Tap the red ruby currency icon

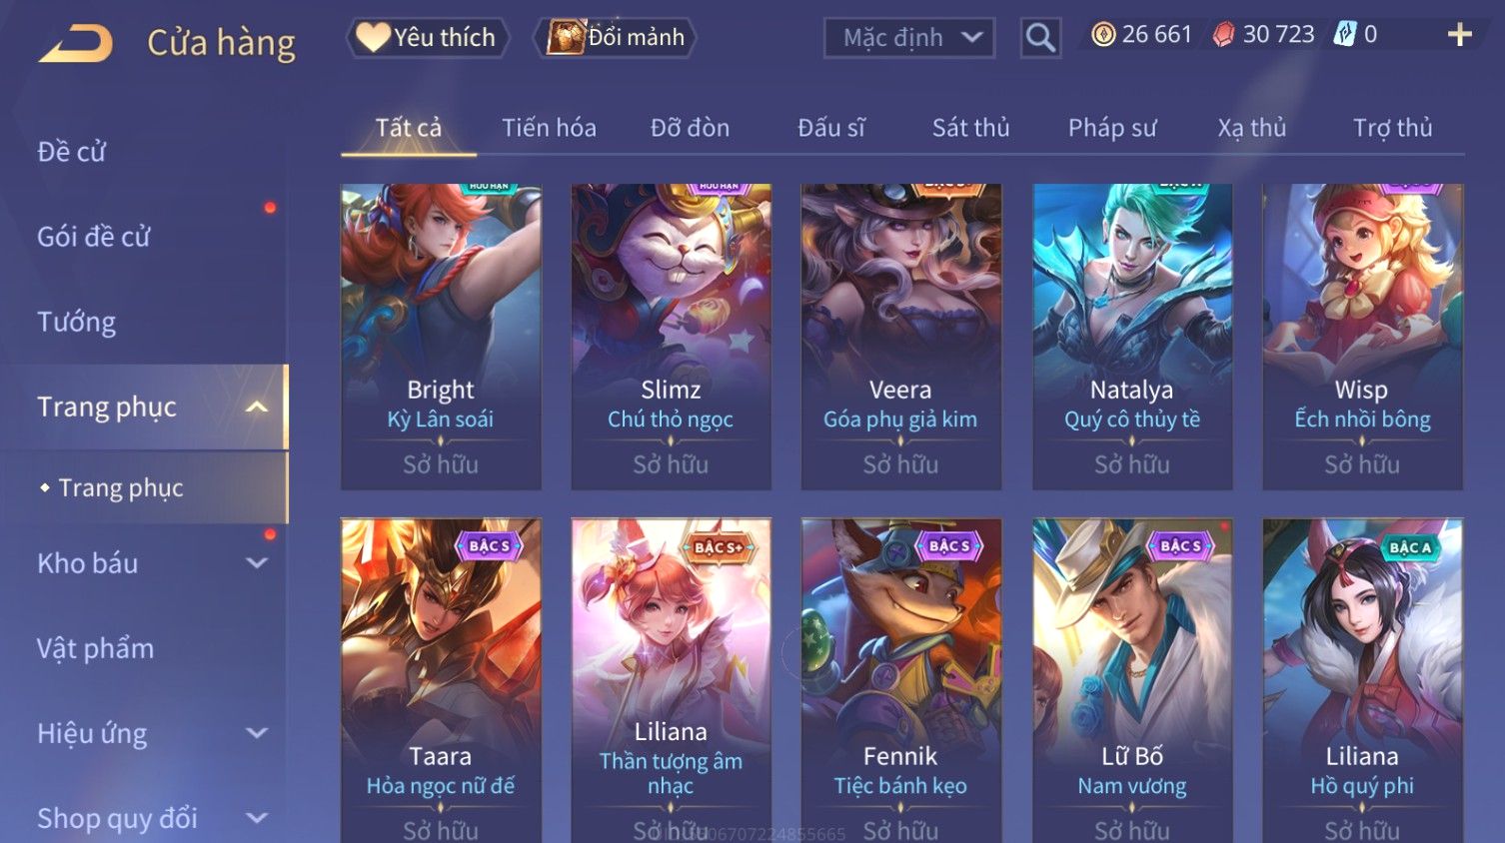tap(1223, 35)
